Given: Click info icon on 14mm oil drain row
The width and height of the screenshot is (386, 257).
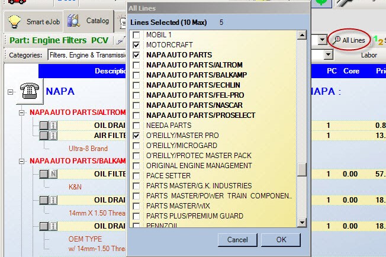Looking at the screenshot, I should pyautogui.click(x=53, y=200).
